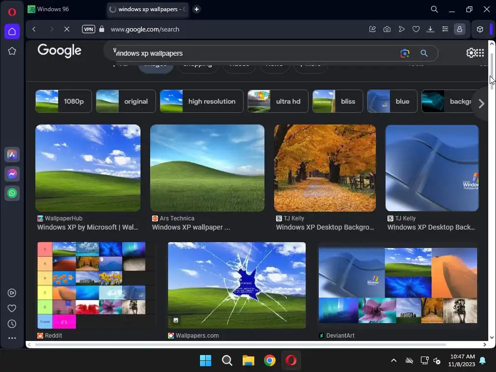Viewport: 496px width, 372px height.
Task: Go to Opera start page home icon
Action: point(12,31)
